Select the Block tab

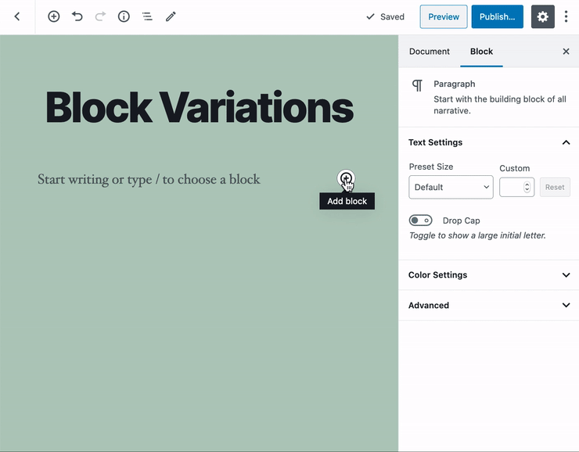[481, 52]
